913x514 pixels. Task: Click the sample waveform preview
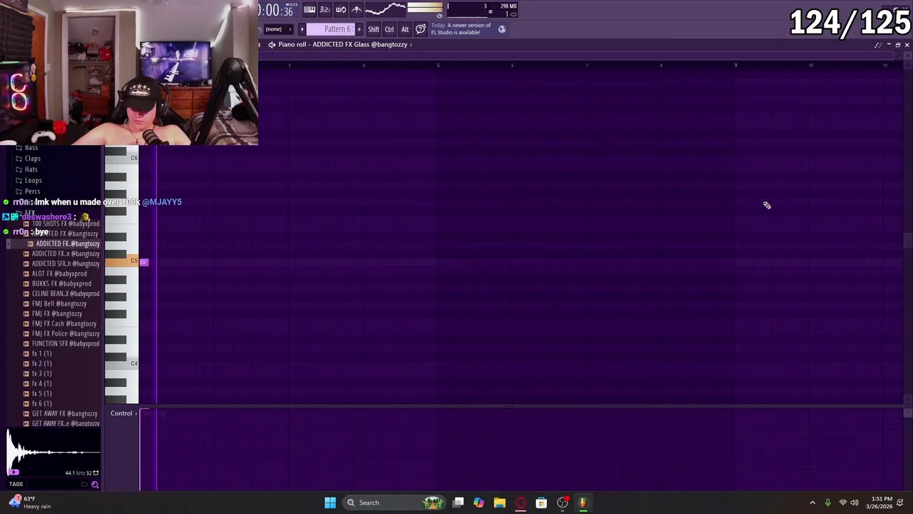coord(52,451)
